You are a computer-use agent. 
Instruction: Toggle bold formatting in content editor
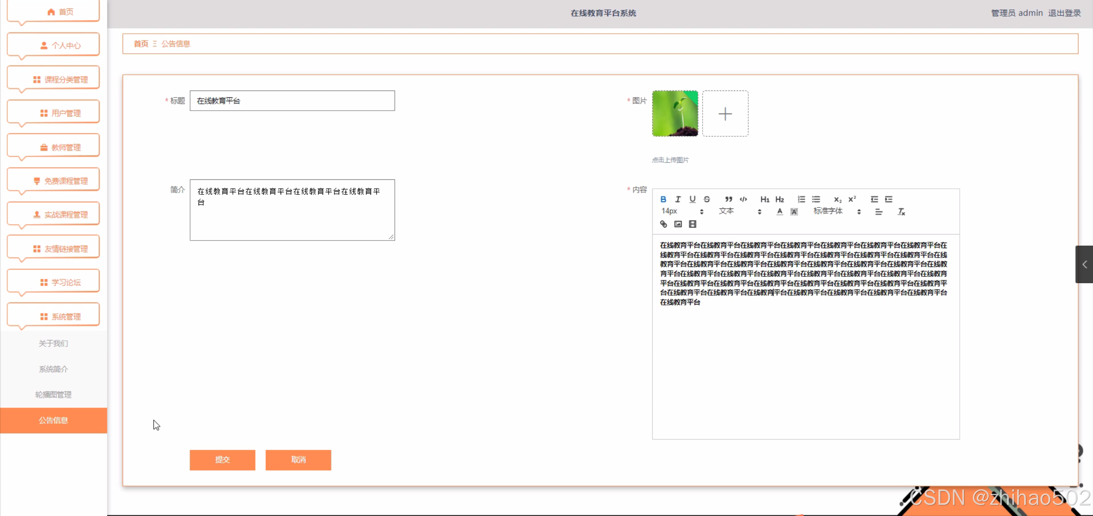coord(663,199)
